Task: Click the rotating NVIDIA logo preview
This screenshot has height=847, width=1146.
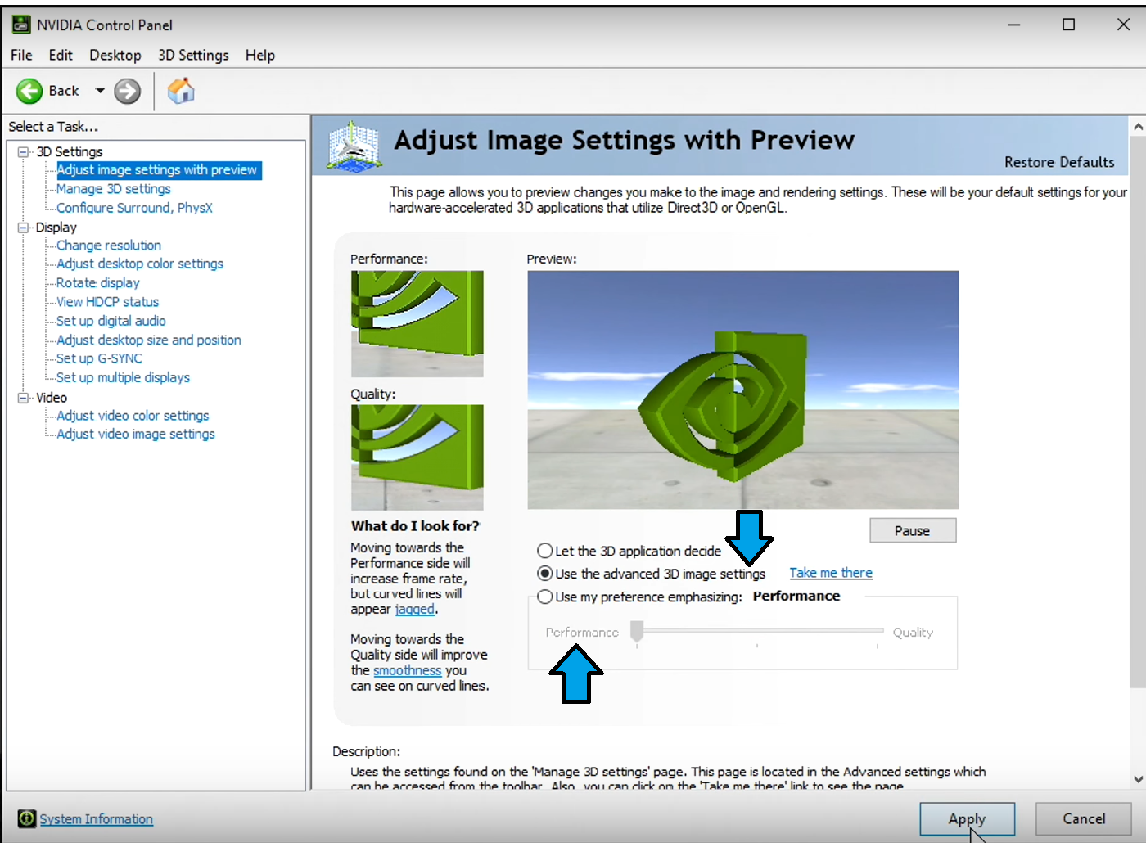Action: (743, 390)
